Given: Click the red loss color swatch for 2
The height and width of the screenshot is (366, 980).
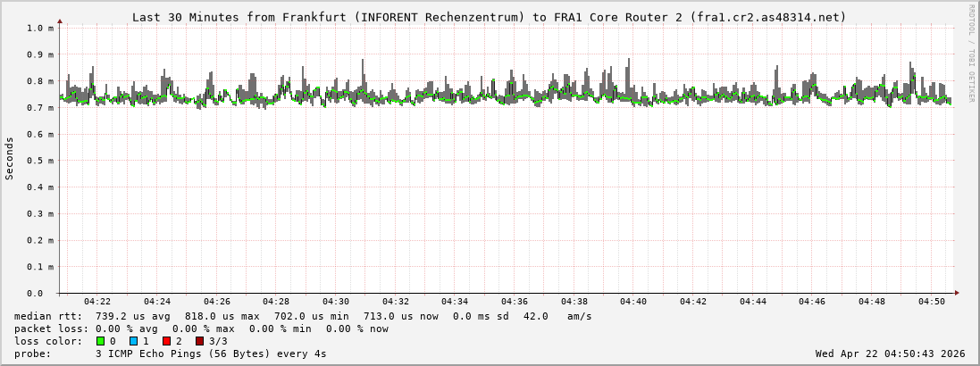Looking at the screenshot, I should coord(166,341).
